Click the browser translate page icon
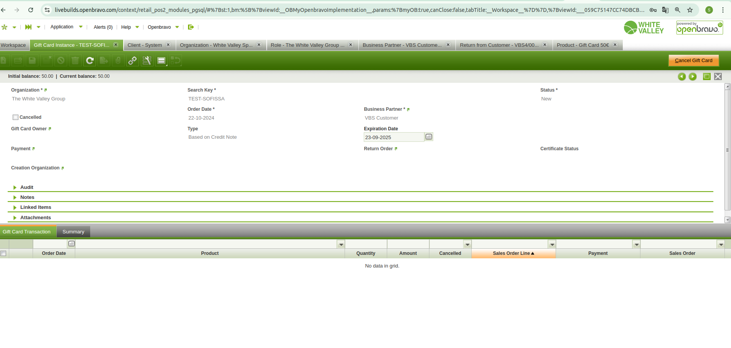Image resolution: width=731 pixels, height=348 pixels. pyautogui.click(x=665, y=10)
